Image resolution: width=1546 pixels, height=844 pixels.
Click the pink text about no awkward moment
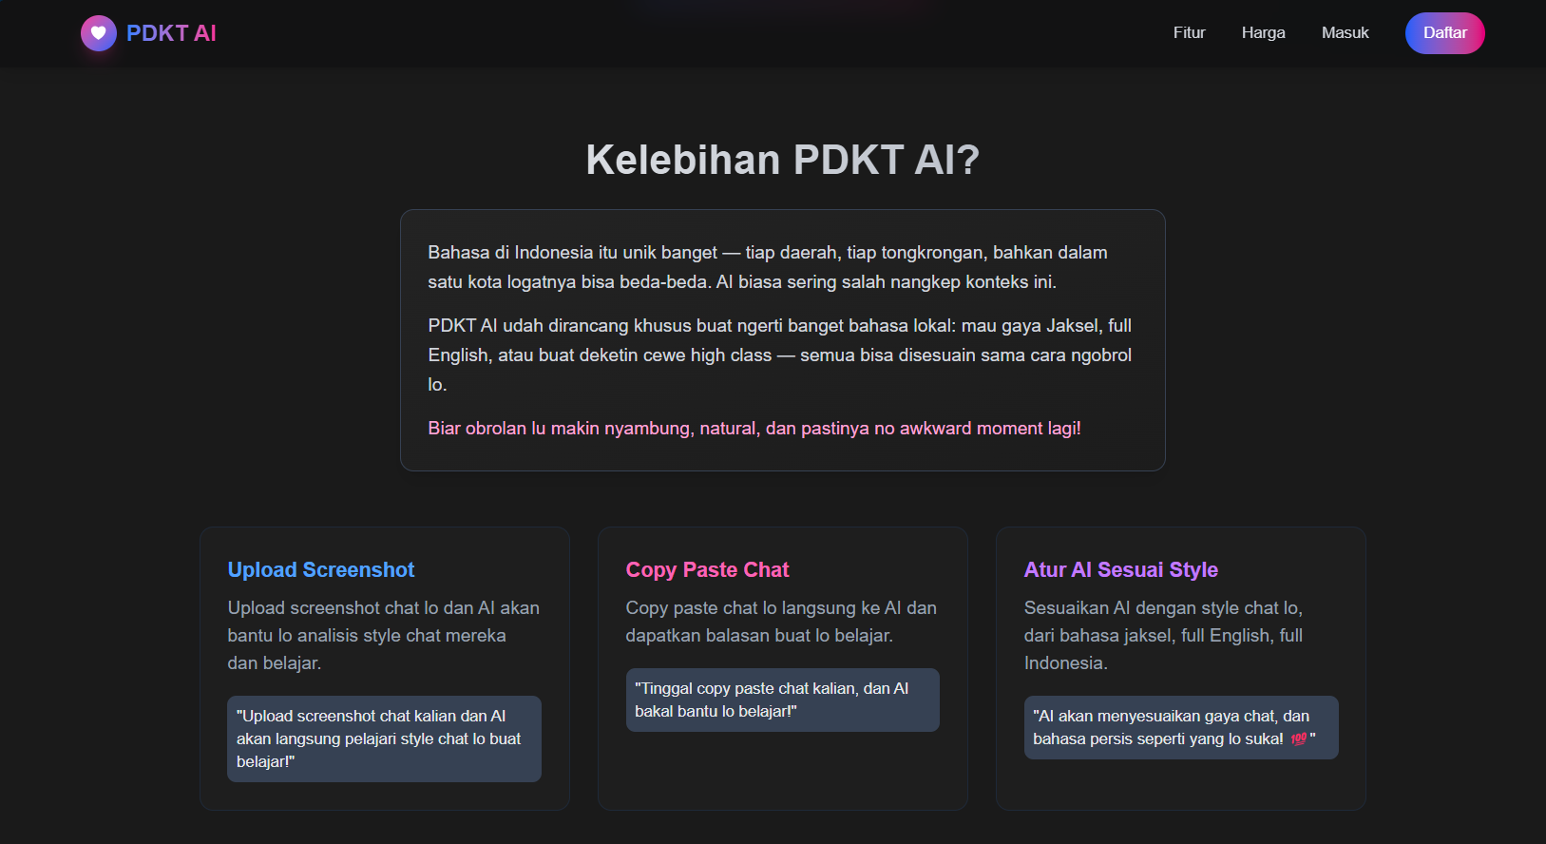(x=754, y=428)
